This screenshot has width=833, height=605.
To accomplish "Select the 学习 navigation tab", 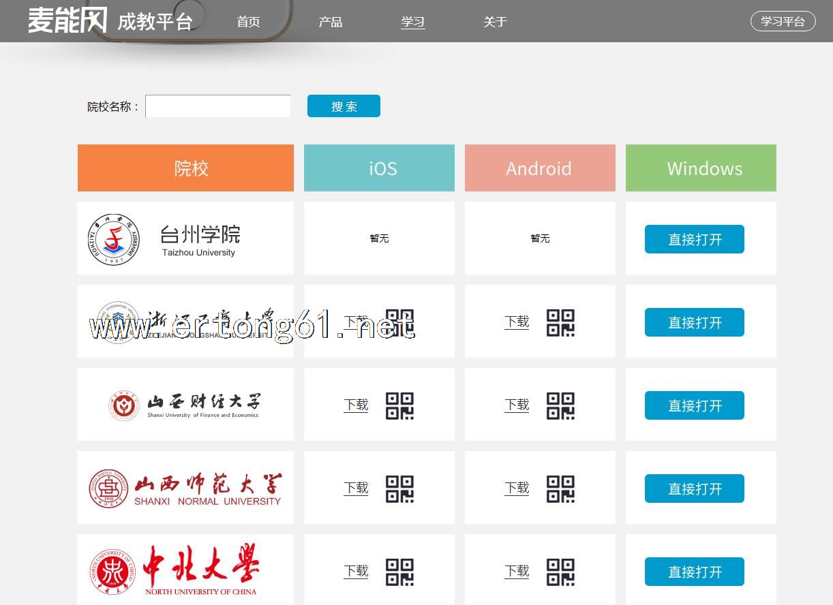I will [412, 22].
